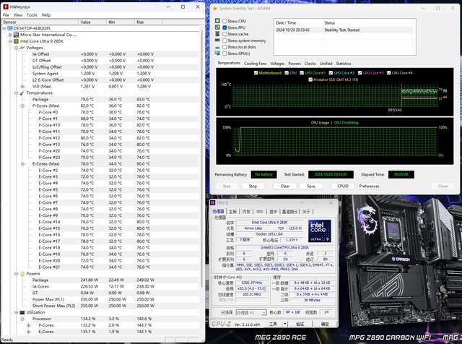The width and height of the screenshot is (462, 344).
Task: Switch to the Cooling Fans tab in AIDA64
Action: (255, 64)
